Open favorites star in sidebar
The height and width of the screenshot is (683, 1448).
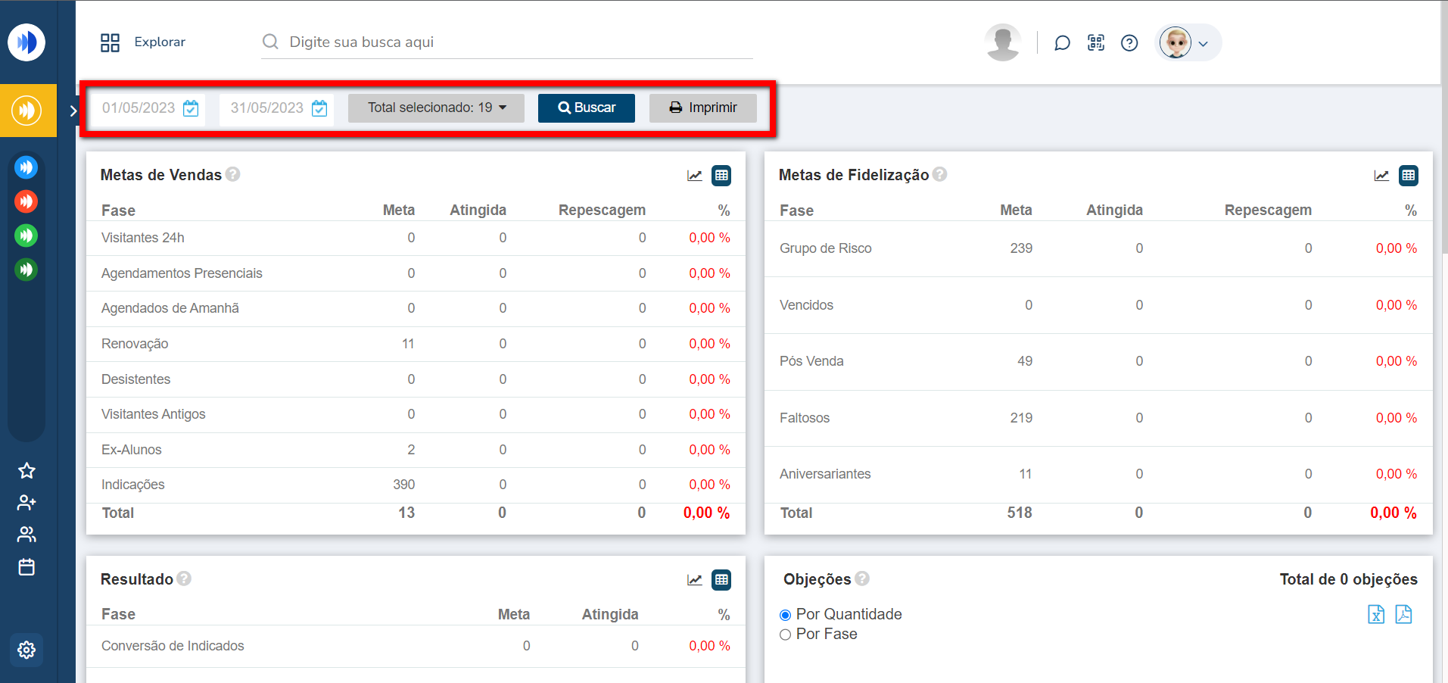26,471
